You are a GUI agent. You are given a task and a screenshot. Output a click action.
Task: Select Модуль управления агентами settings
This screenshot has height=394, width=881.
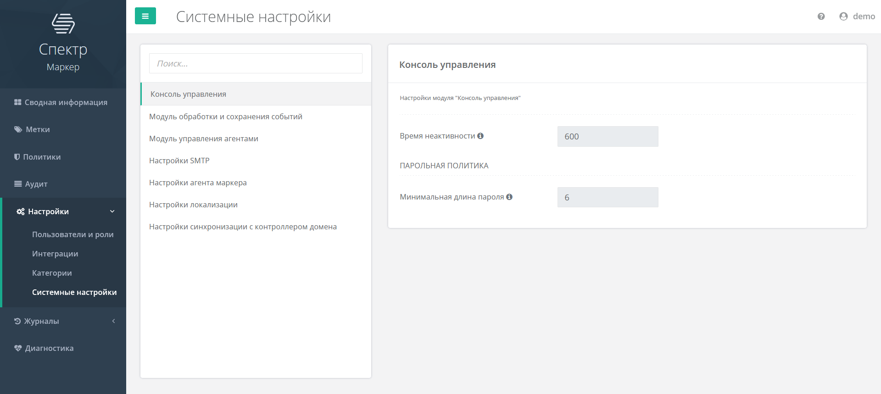point(204,139)
